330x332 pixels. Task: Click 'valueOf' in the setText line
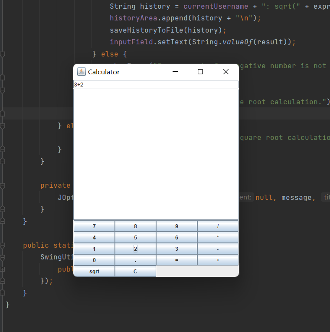(238, 42)
